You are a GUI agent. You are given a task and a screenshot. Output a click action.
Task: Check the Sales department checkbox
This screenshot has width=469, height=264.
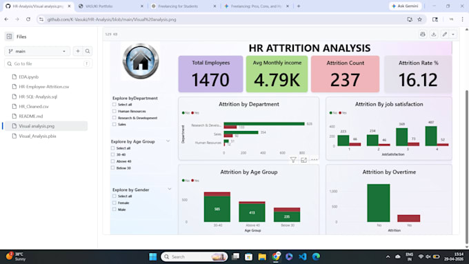coord(114,124)
